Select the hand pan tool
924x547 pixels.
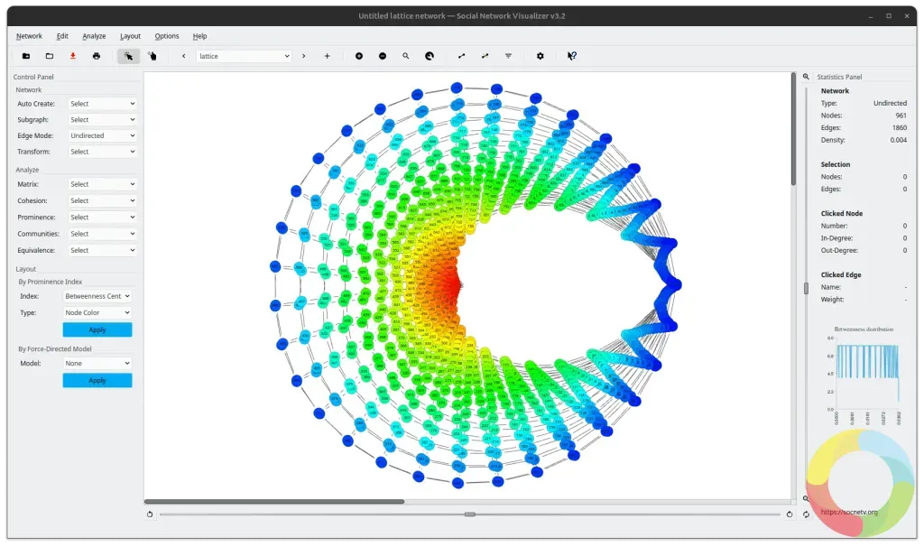coord(152,56)
